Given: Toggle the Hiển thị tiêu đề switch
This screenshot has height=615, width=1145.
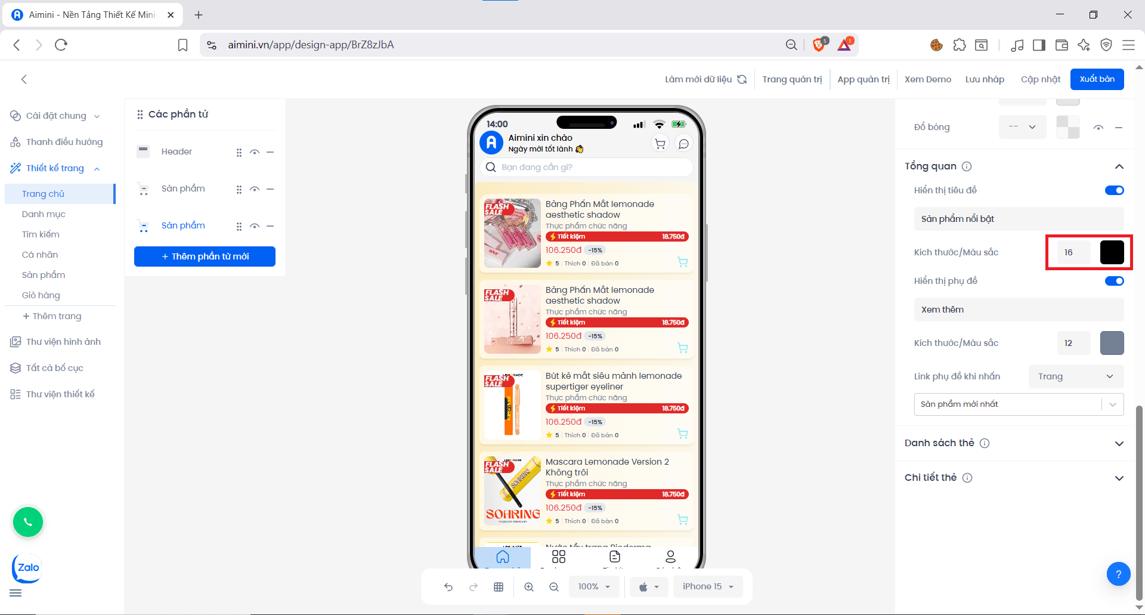Looking at the screenshot, I should (1114, 190).
